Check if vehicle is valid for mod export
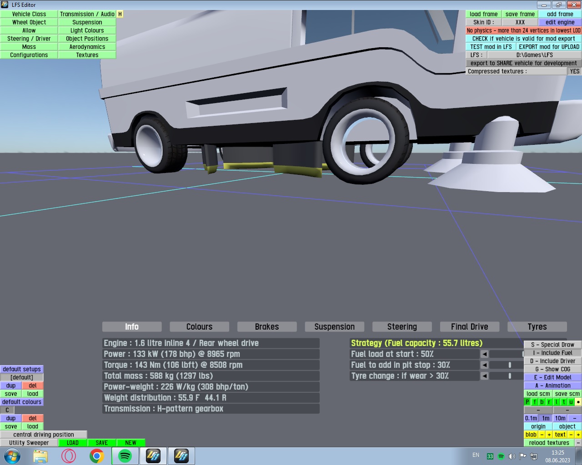 [x=524, y=39]
